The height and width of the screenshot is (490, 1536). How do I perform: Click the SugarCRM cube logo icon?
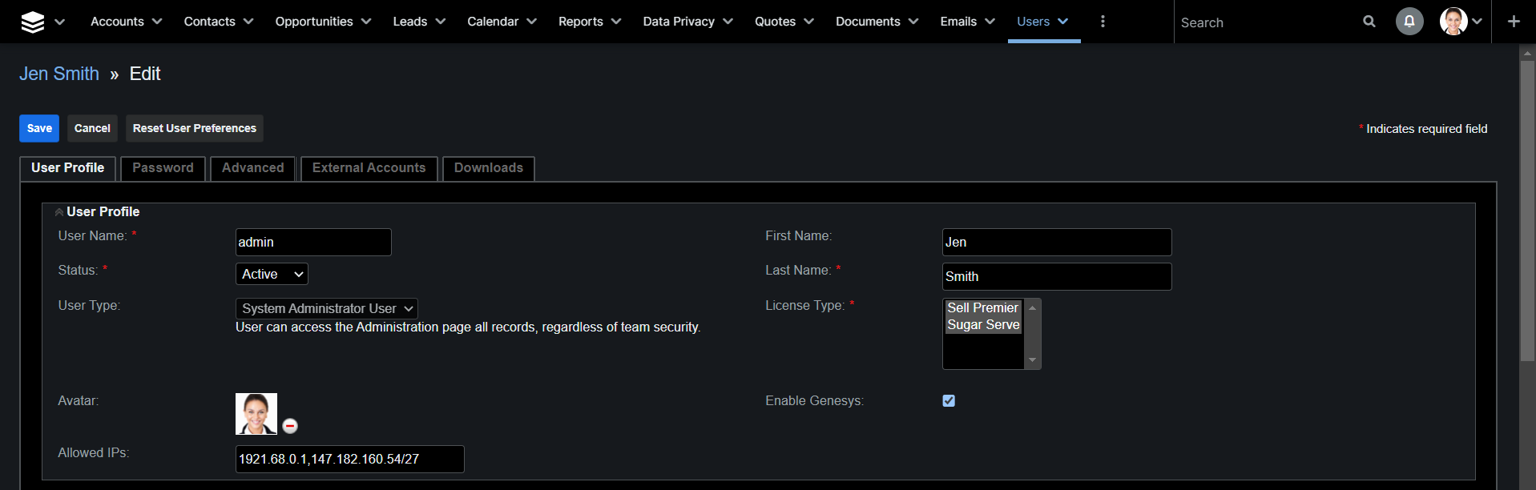(x=33, y=22)
